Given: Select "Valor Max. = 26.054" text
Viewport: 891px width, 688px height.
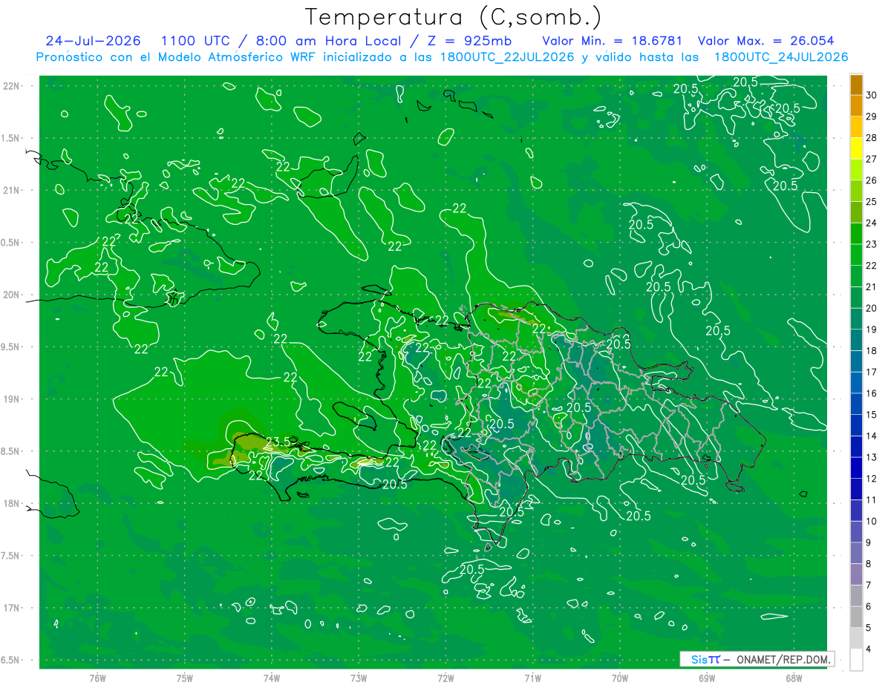Looking at the screenshot, I should click(x=766, y=41).
